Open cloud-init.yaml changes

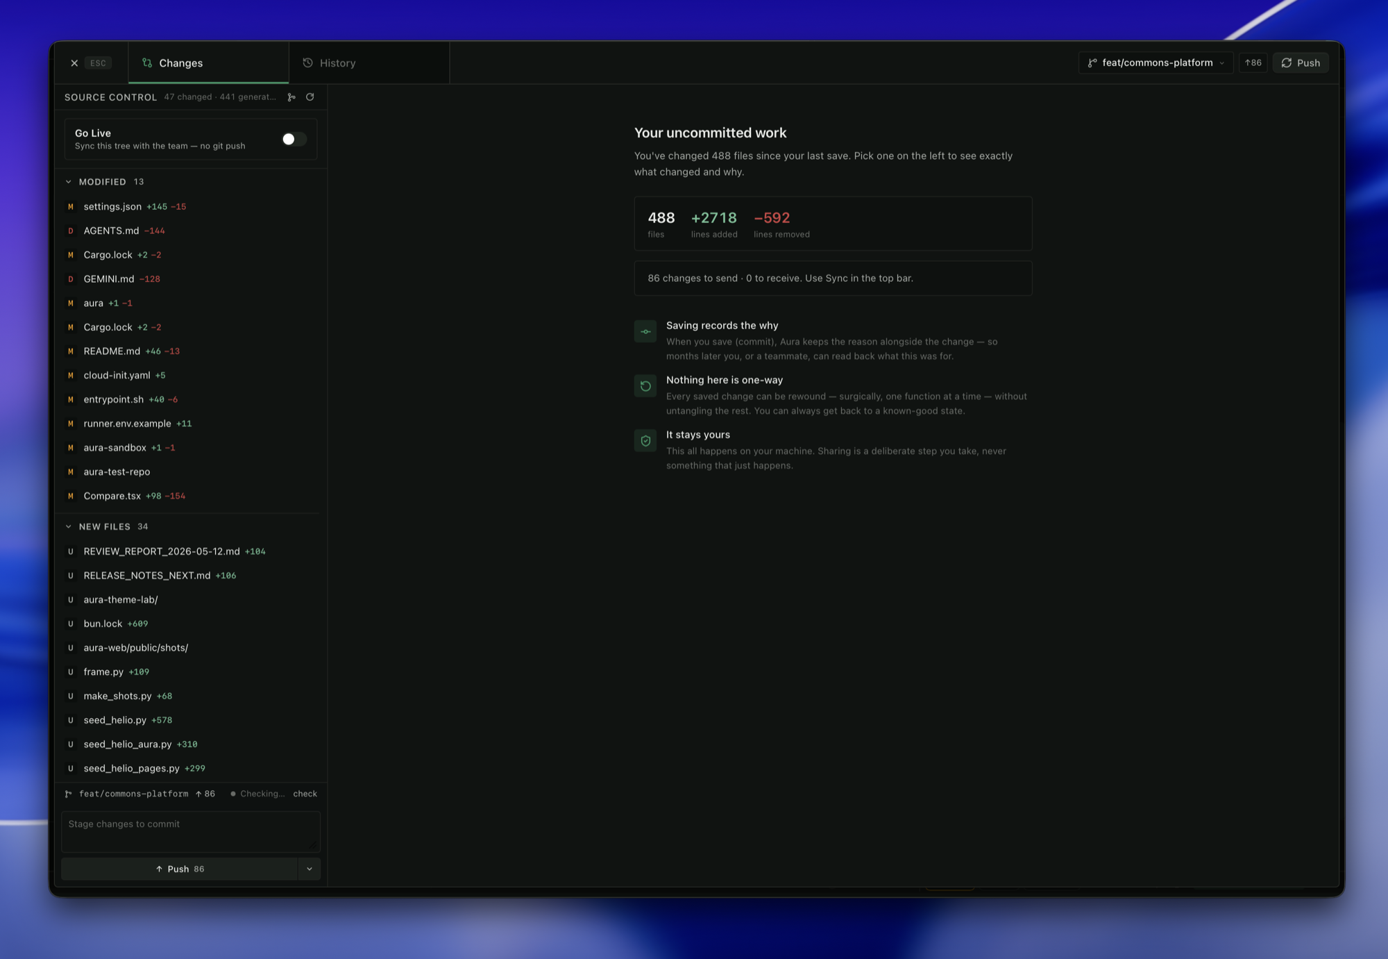coord(191,376)
